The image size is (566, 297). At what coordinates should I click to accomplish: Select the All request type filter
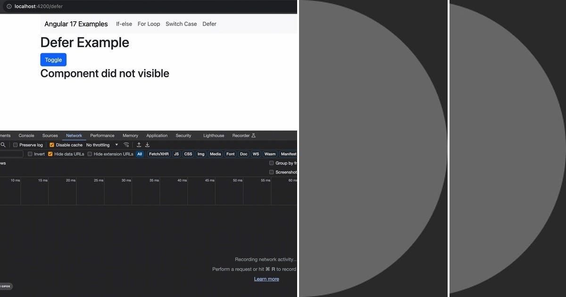click(140, 154)
